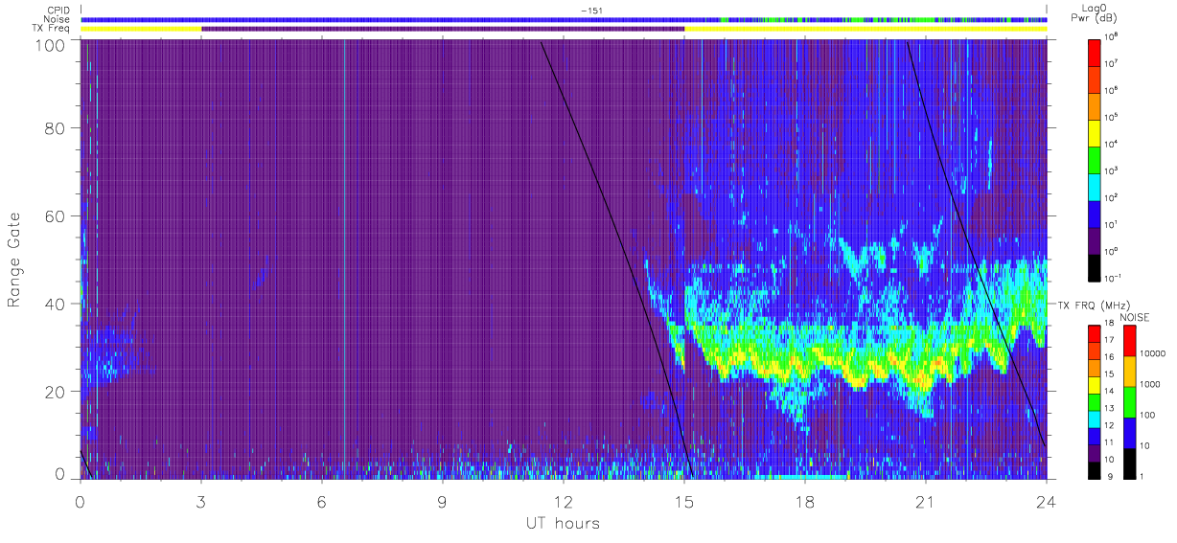1177x543 pixels.
Task: Click the 24 UT hours tick label
Action: click(x=1046, y=500)
